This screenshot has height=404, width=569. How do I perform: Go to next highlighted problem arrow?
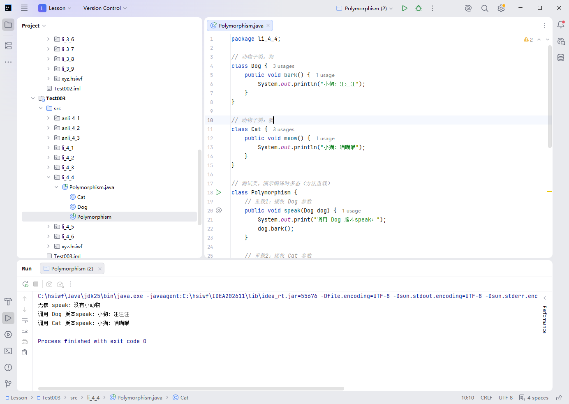[x=548, y=39]
